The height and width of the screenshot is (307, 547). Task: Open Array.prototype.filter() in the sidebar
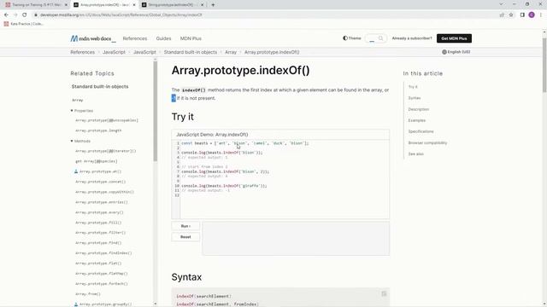pyautogui.click(x=101, y=233)
